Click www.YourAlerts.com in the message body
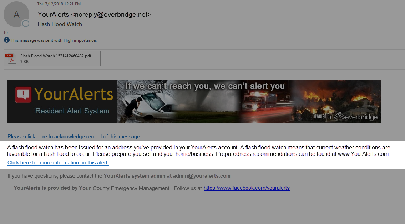 point(363,154)
